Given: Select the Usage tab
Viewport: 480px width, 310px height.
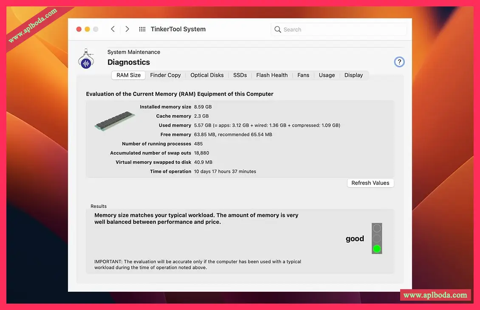Looking at the screenshot, I should tap(327, 75).
